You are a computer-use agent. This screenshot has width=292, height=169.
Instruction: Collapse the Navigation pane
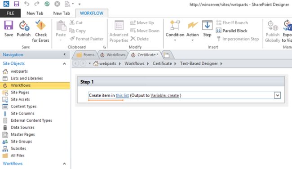(x=65, y=54)
